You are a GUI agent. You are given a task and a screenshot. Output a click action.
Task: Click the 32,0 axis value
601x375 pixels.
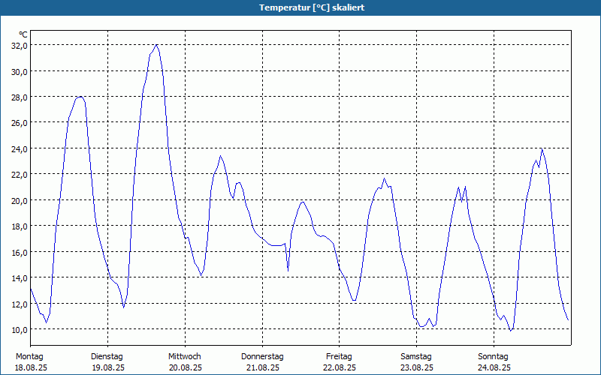coord(20,46)
